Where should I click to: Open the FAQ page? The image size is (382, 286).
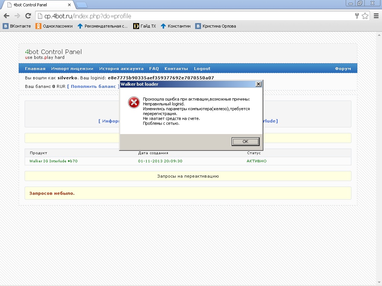[x=154, y=69]
